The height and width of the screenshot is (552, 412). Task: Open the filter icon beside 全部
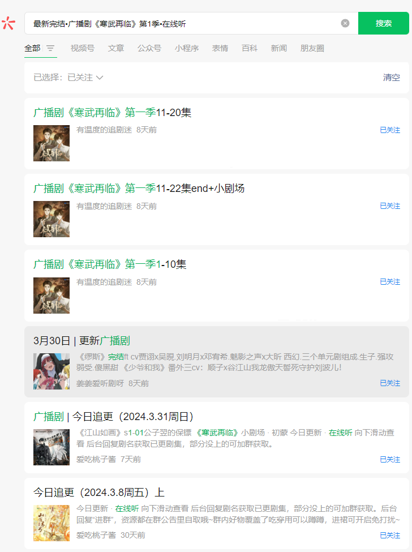click(50, 48)
